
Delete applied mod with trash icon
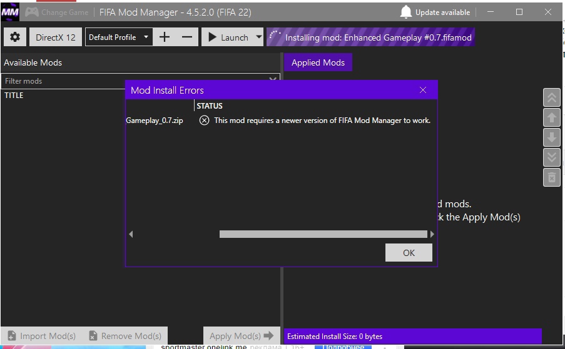[552, 177]
